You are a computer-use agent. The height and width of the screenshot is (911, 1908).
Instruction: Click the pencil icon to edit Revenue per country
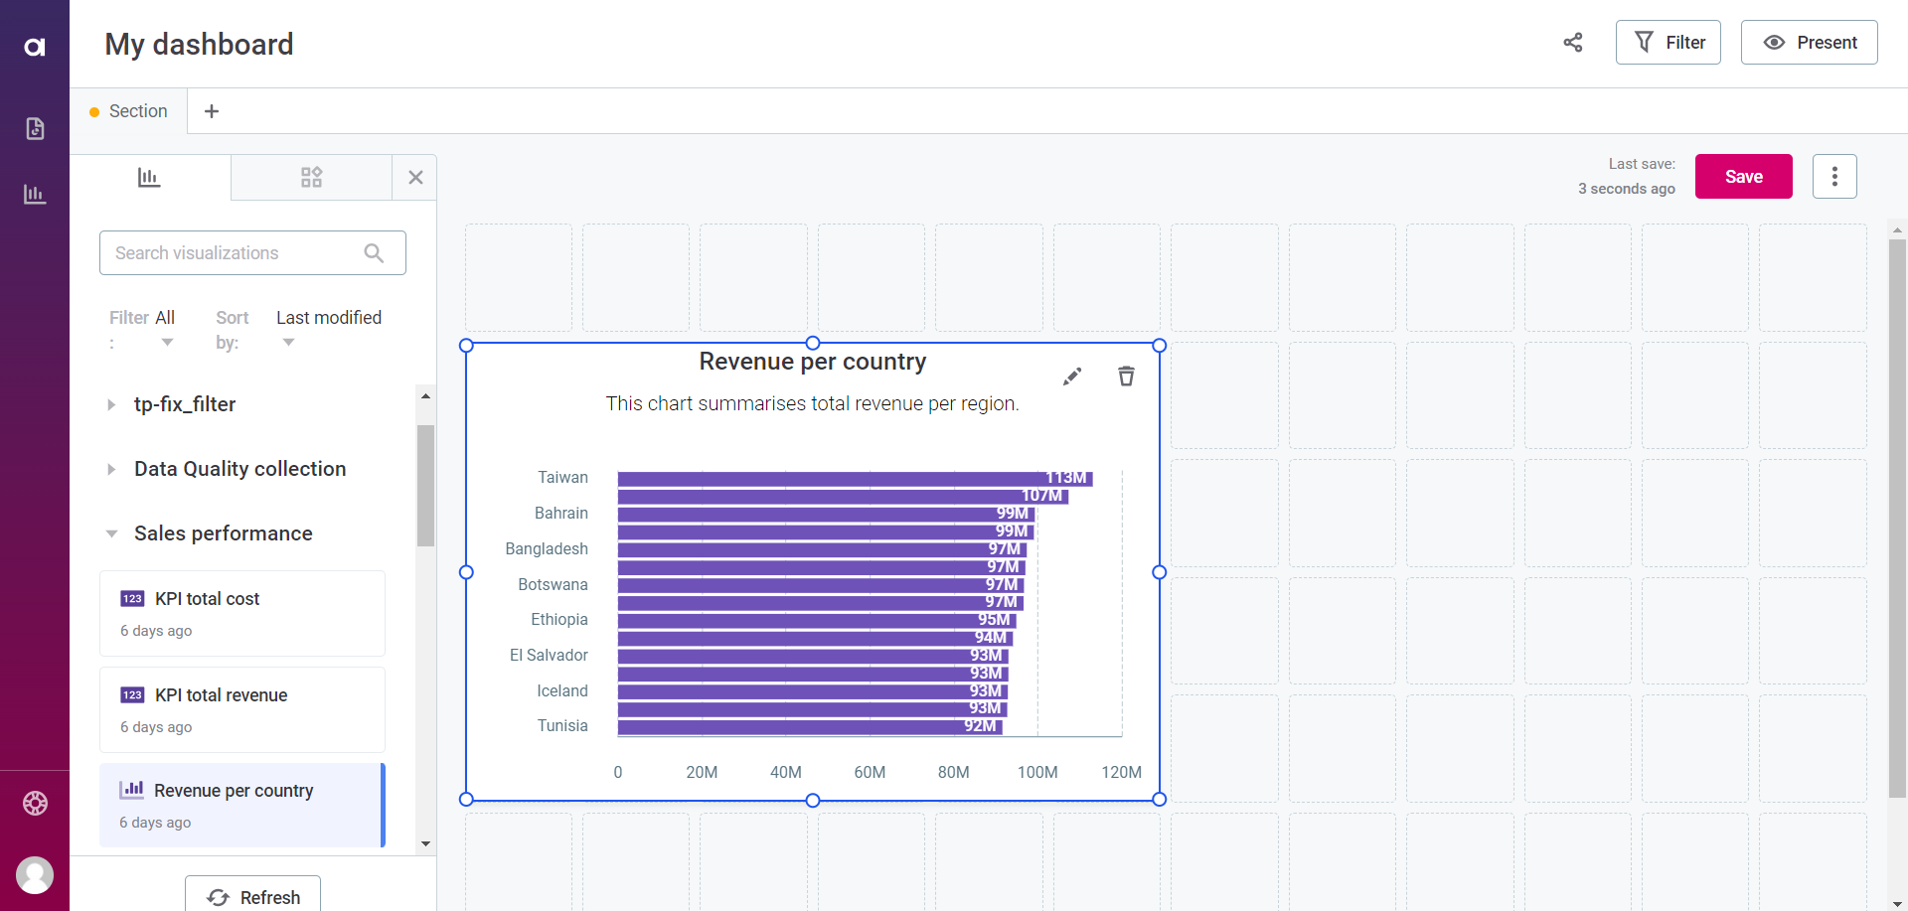pyautogui.click(x=1072, y=377)
